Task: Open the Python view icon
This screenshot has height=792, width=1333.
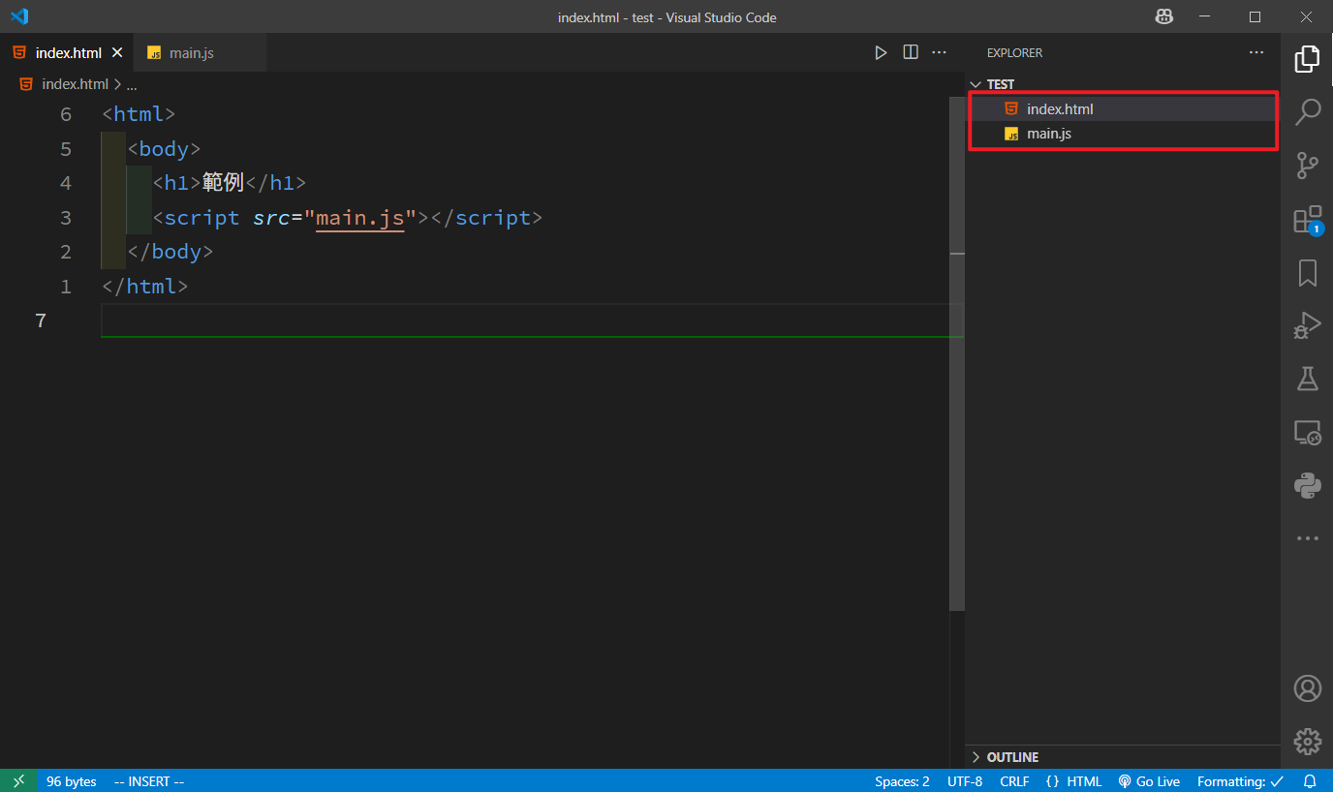Action: coord(1307,485)
